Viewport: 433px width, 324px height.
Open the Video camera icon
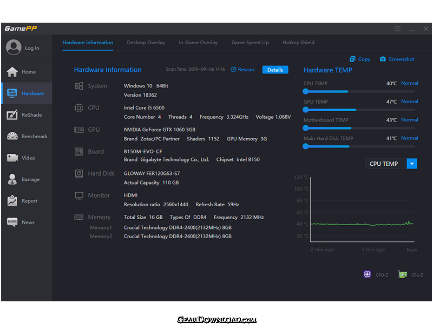pyautogui.click(x=12, y=158)
